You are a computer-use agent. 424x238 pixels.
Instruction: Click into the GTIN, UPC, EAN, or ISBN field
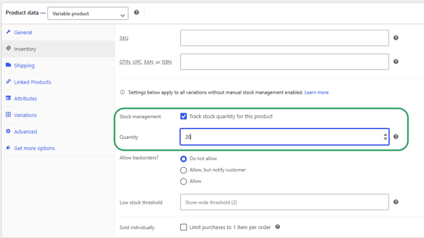(x=285, y=61)
